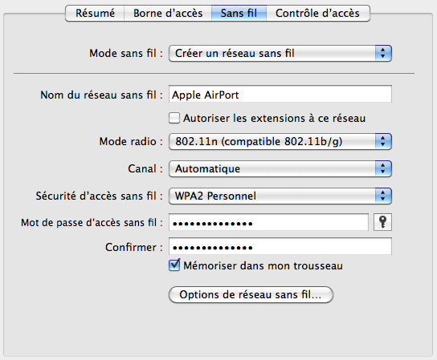Click the Nom du réseau sans fil field
The height and width of the screenshot is (360, 437).
coord(280,94)
